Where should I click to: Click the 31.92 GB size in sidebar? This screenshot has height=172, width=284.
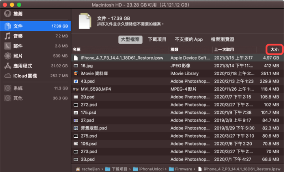(60, 66)
